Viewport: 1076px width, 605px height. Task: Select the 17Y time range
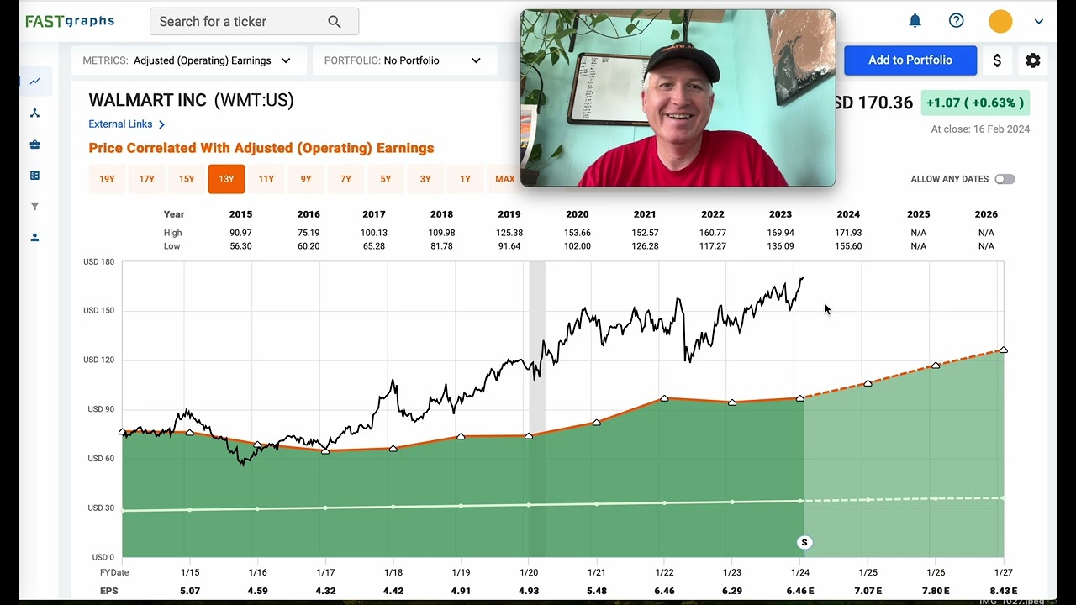tap(146, 179)
